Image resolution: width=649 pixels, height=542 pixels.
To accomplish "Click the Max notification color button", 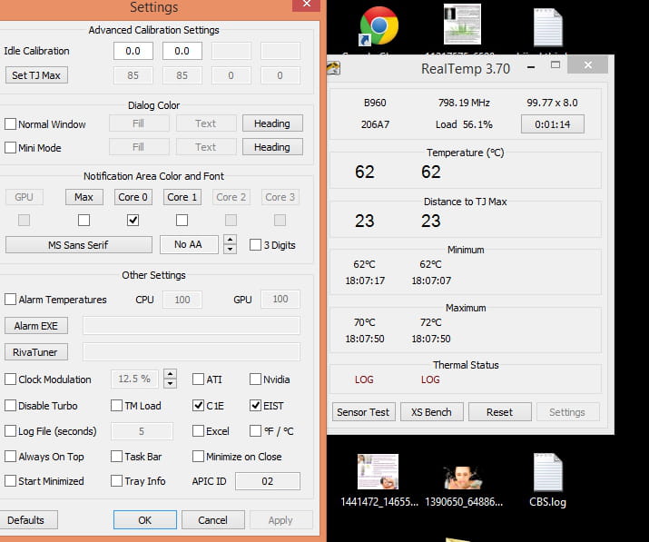I will [x=84, y=197].
